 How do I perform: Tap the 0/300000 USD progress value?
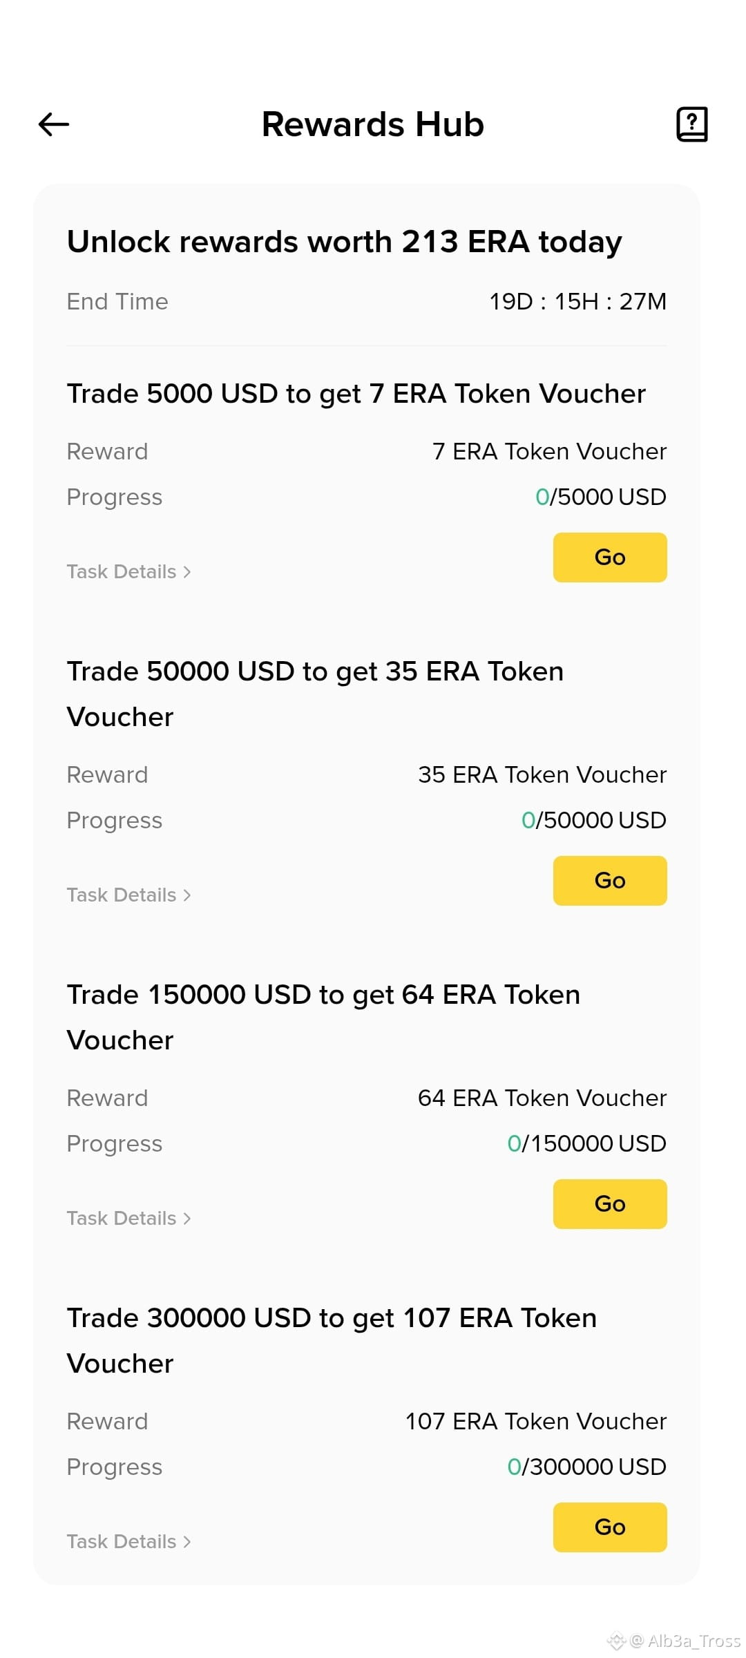[587, 1467]
